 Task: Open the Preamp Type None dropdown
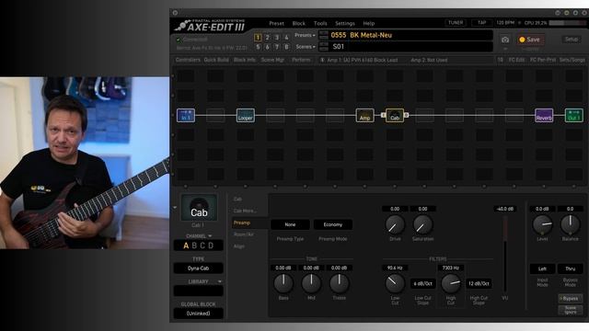(x=290, y=224)
